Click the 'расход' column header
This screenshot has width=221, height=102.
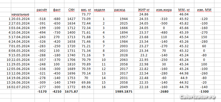[x=120, y=10]
